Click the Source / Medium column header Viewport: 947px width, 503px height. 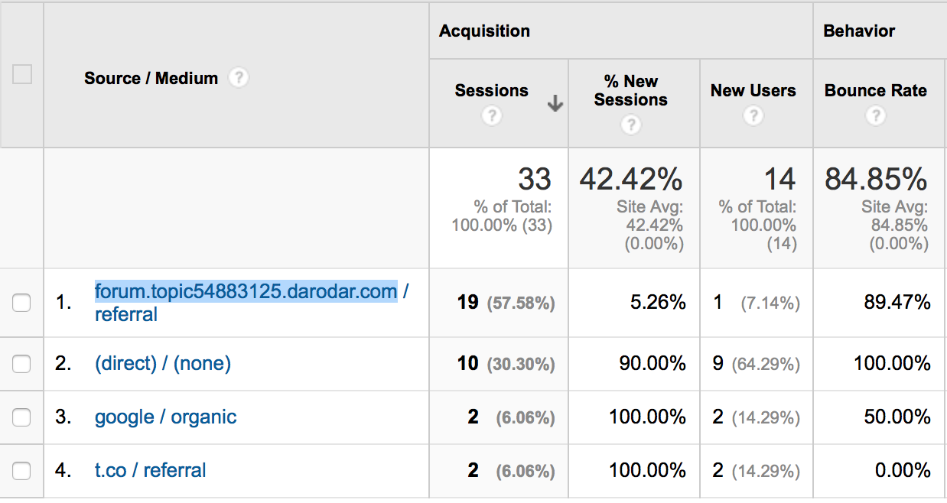(151, 78)
